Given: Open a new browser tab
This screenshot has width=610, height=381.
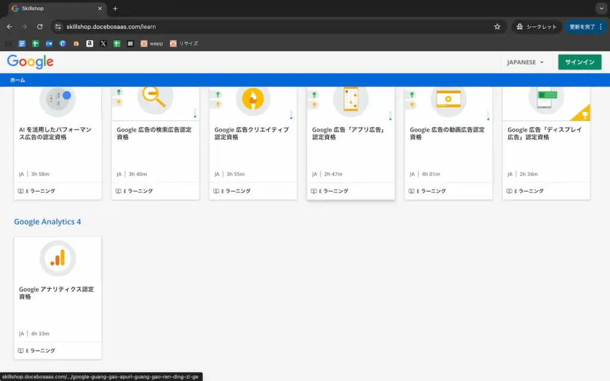Looking at the screenshot, I should pyautogui.click(x=115, y=8).
